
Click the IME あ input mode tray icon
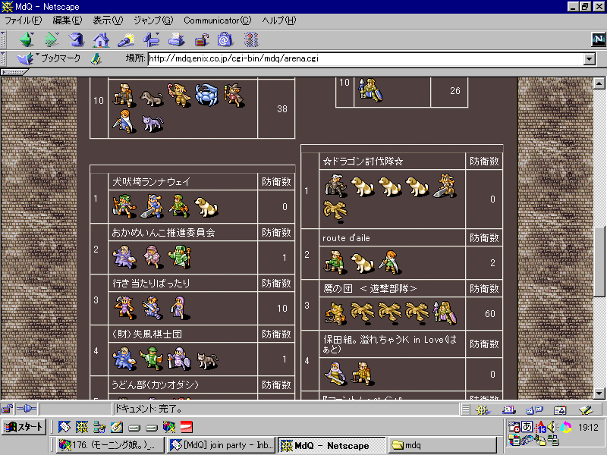point(527,426)
